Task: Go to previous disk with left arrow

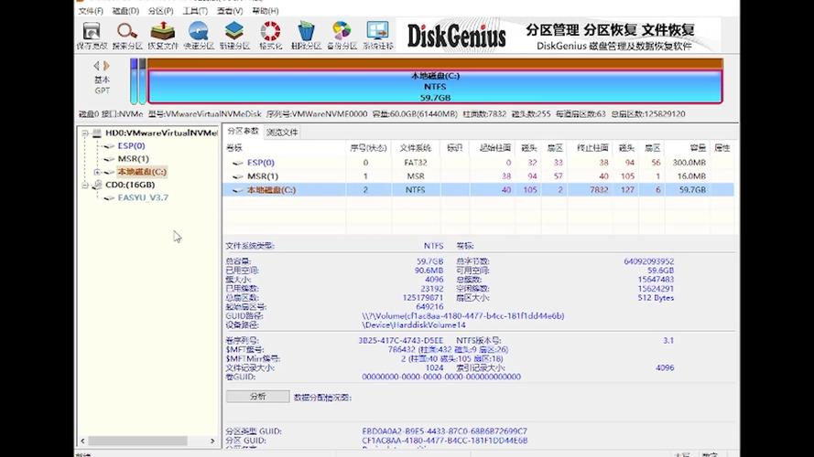Action: pyautogui.click(x=96, y=66)
